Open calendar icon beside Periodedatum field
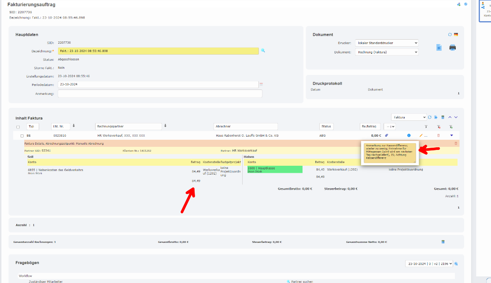Screen dimensions: 491x283 261,84
